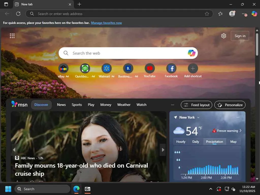Select the Watch tab

[x=141, y=105]
